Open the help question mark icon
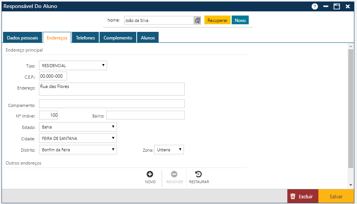 tap(315, 6)
